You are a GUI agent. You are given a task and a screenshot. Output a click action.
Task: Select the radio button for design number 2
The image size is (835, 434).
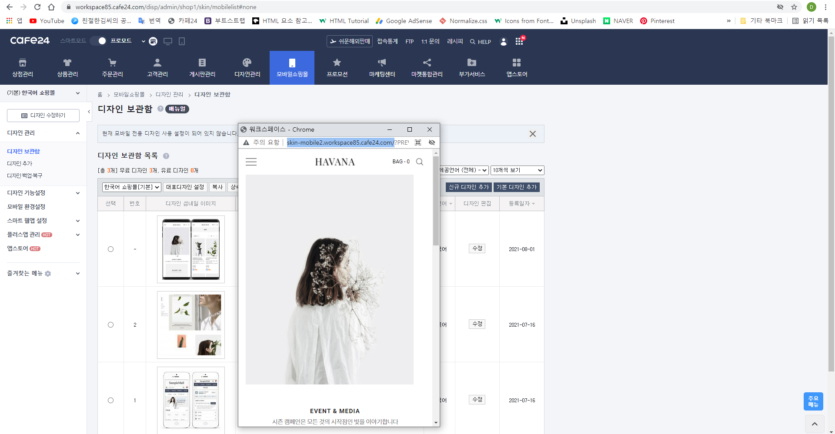pos(110,325)
